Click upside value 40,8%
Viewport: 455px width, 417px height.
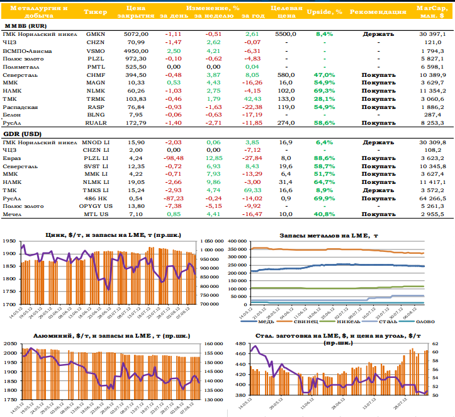(x=325, y=214)
